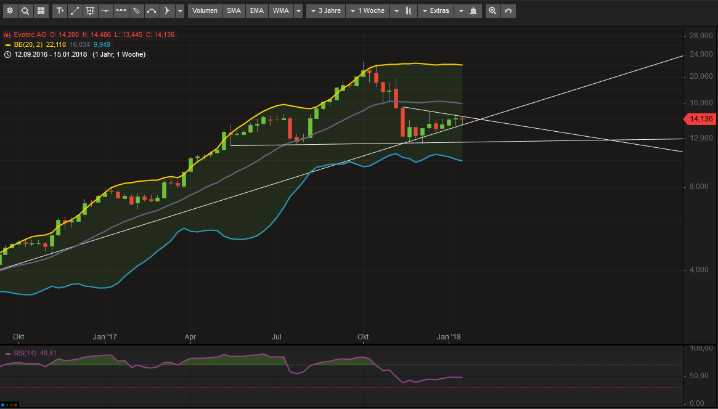Click the undo reset arrow icon
This screenshot has width=718, height=409.
pos(508,10)
